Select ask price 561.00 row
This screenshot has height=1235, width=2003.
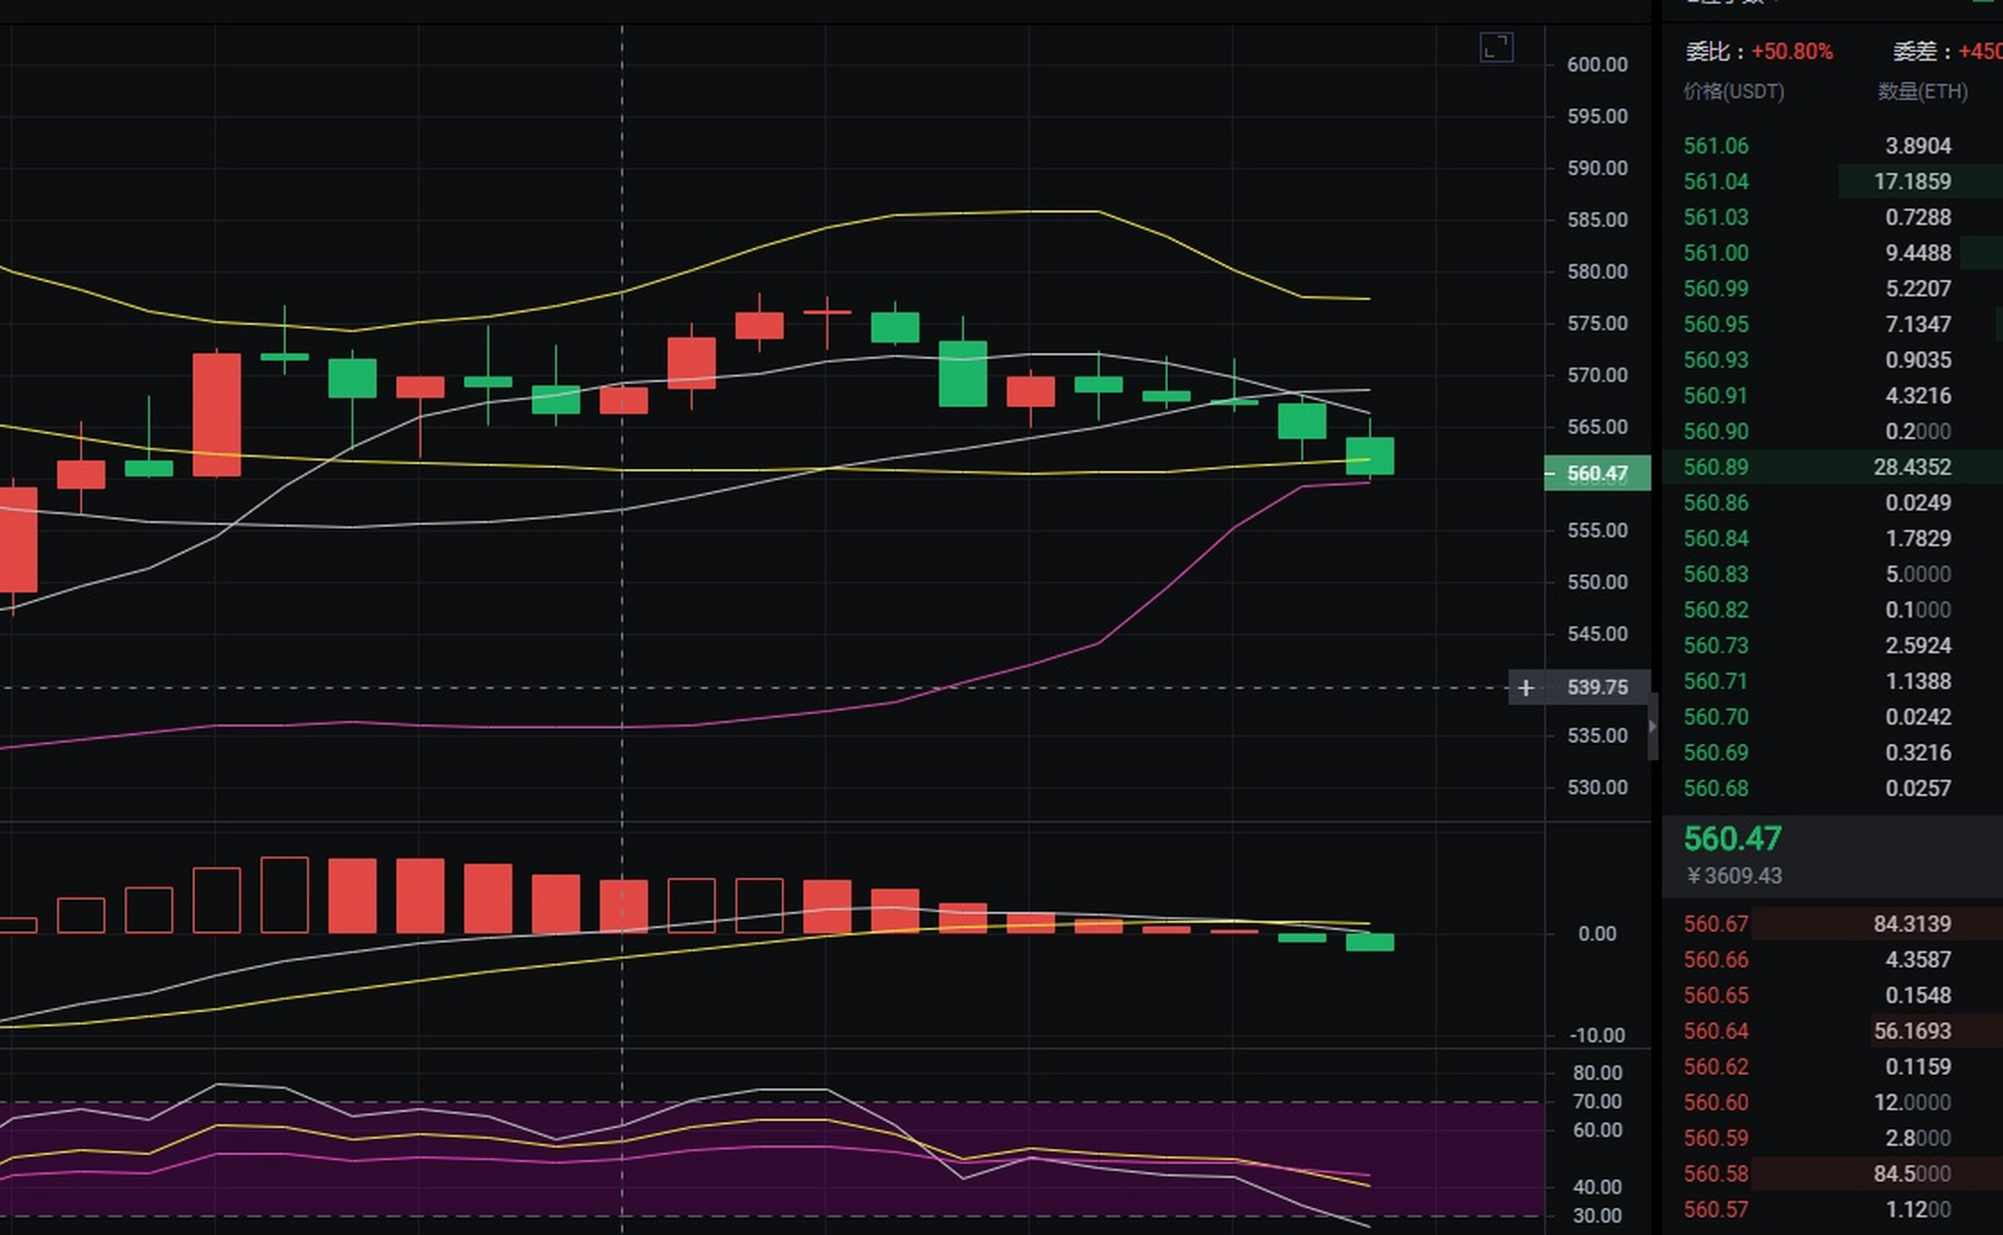[1832, 253]
